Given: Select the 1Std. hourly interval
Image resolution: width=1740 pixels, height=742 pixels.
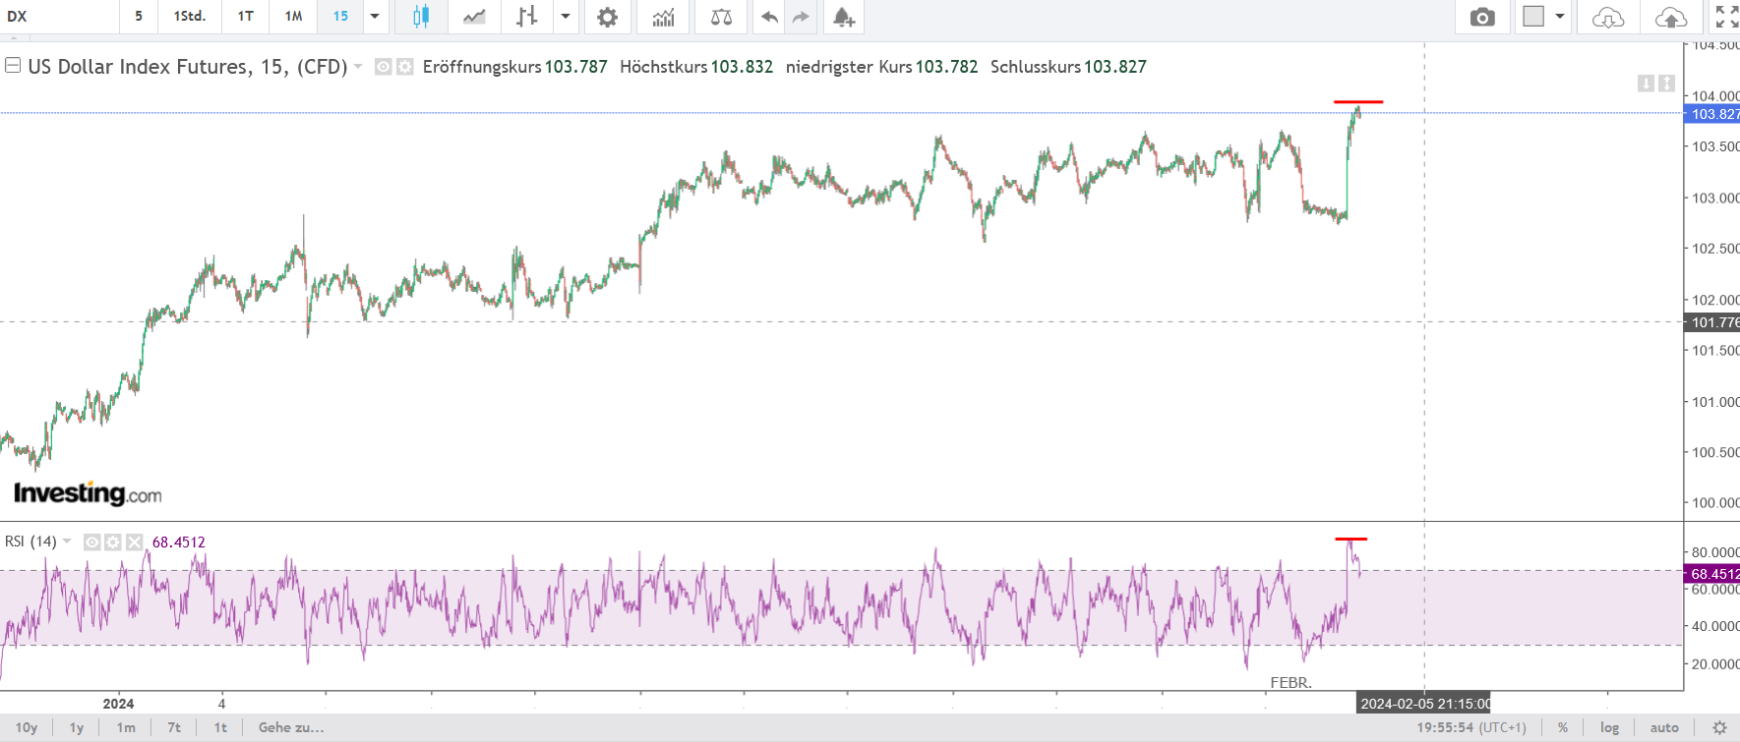Looking at the screenshot, I should pyautogui.click(x=190, y=17).
